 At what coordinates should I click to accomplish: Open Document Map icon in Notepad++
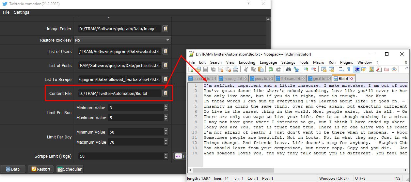click(371, 69)
